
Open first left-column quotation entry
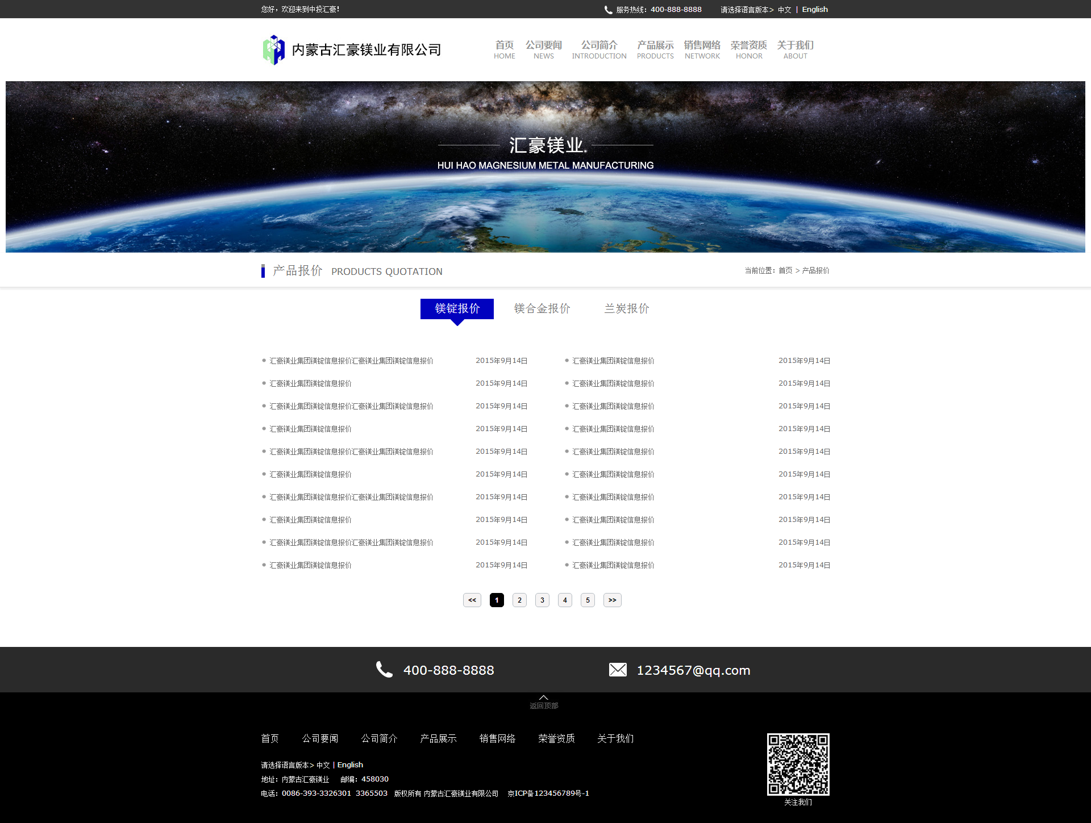point(351,361)
